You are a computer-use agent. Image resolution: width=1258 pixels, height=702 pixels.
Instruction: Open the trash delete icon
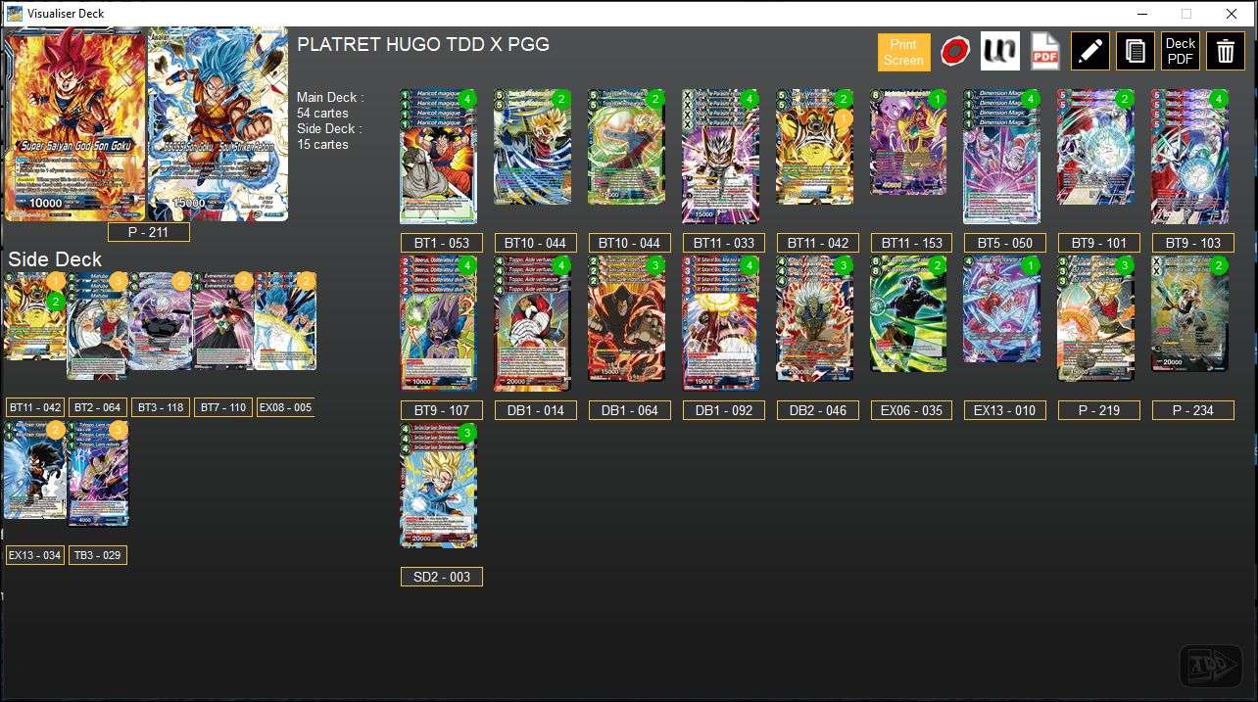(x=1225, y=51)
